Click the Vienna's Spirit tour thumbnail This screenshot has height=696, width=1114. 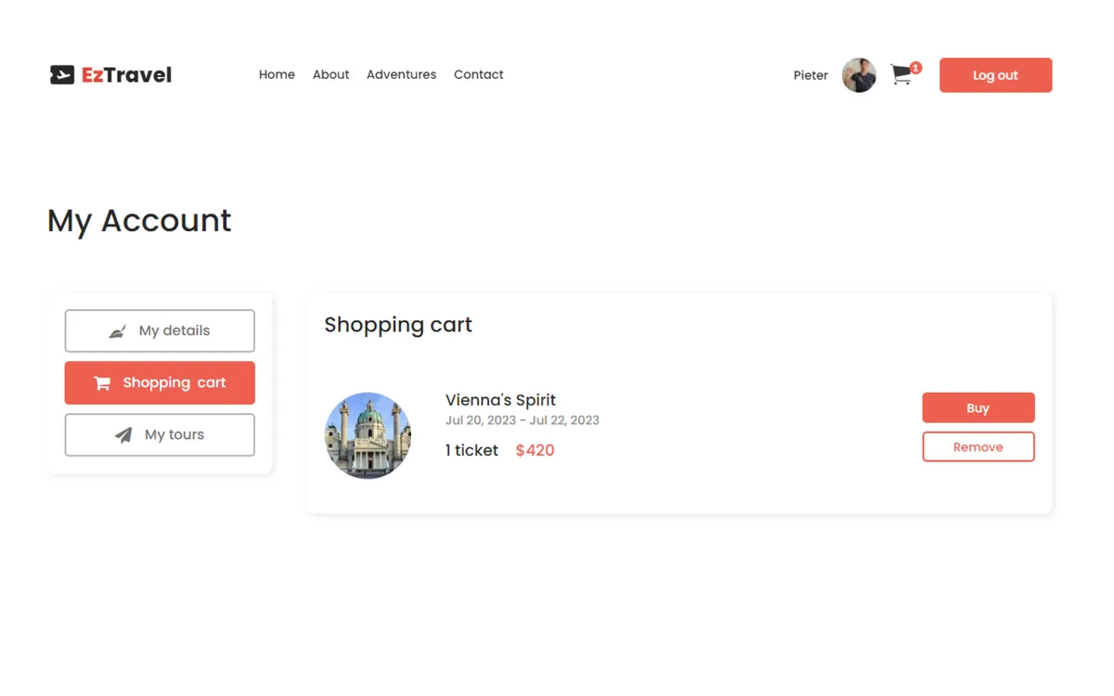368,435
